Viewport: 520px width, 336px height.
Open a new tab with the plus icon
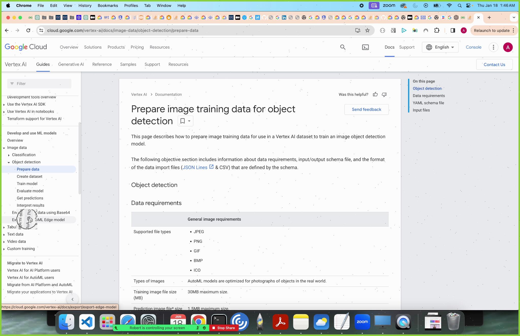(x=489, y=18)
